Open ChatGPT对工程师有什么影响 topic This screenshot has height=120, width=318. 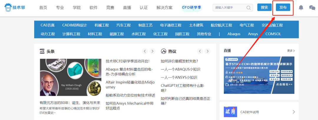click(182, 88)
